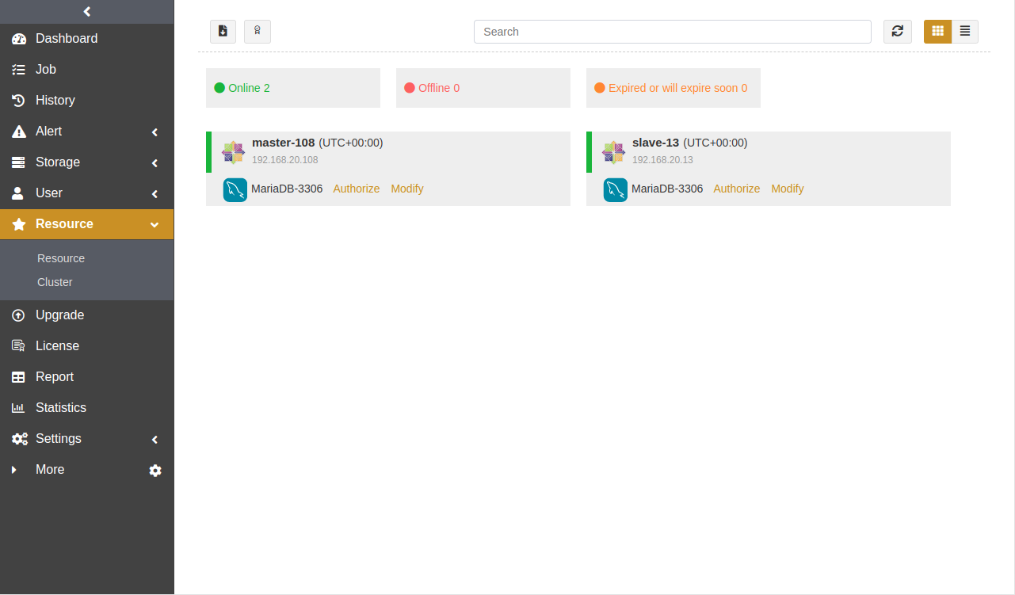Modify MariaDB-3306 on slave-13
This screenshot has width=1015, height=595.
click(x=788, y=189)
